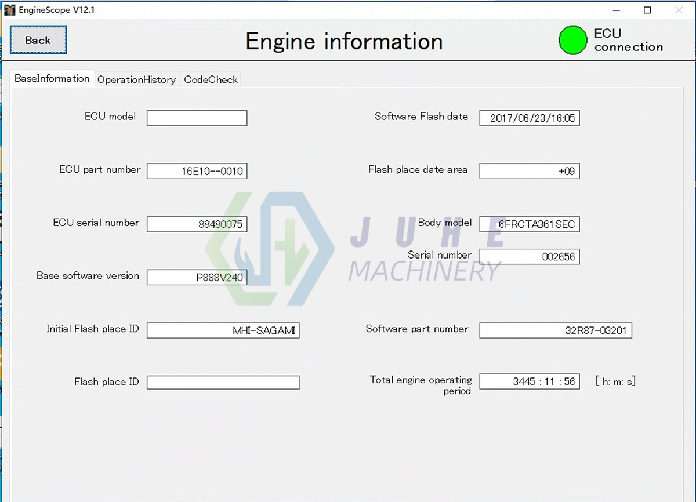
Task: Open the CodeCheck tab
Action: 211,79
